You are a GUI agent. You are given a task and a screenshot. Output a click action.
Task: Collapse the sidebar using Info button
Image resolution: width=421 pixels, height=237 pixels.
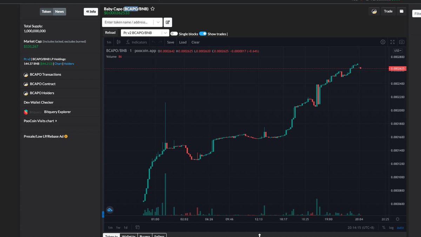pyautogui.click(x=91, y=12)
